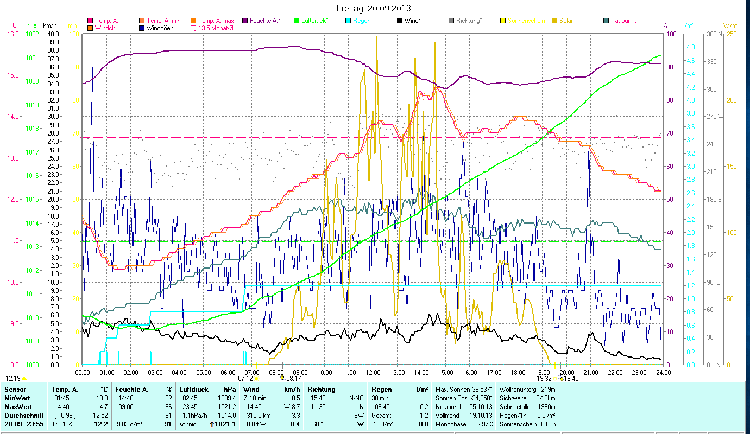Click the cyan Regen legend square
750x434 pixels.
[x=348, y=21]
